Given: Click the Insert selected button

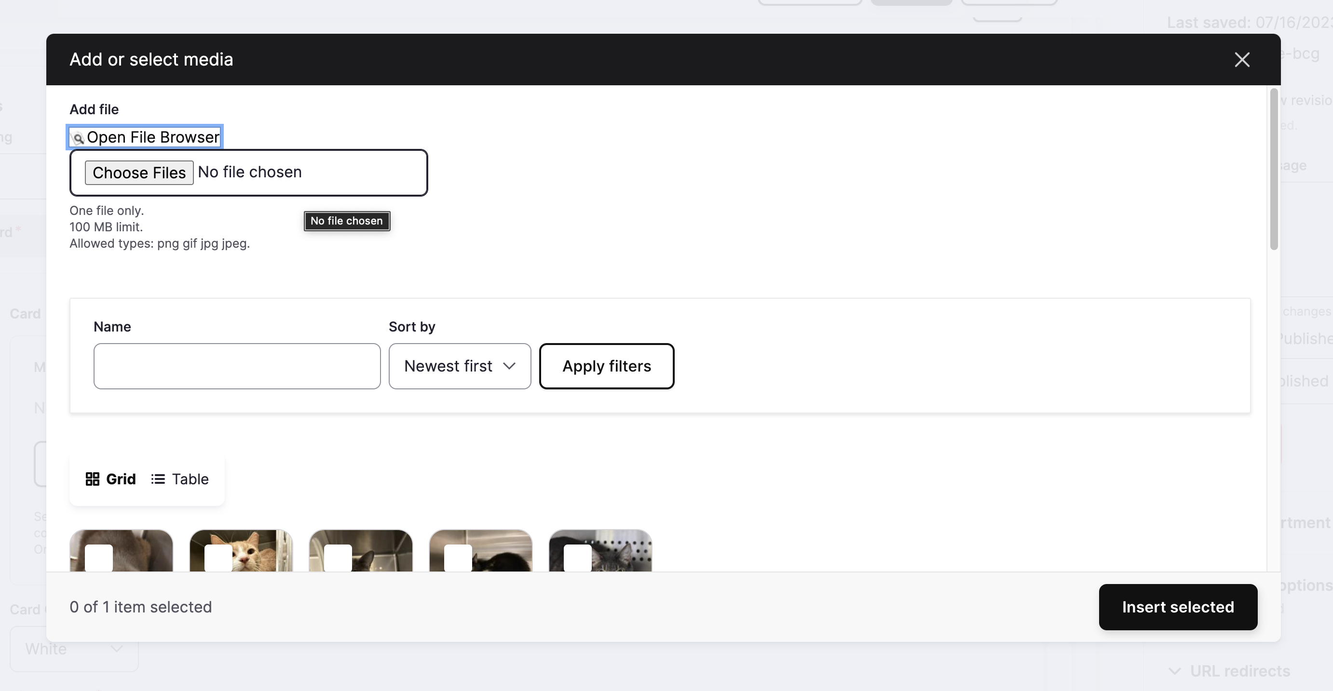Looking at the screenshot, I should click(x=1178, y=607).
